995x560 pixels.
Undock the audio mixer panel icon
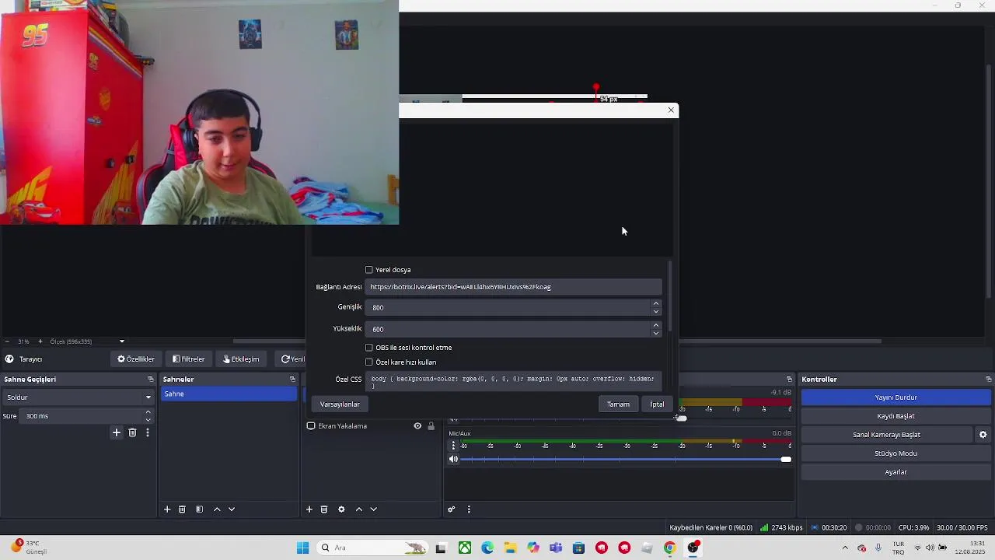pos(789,380)
